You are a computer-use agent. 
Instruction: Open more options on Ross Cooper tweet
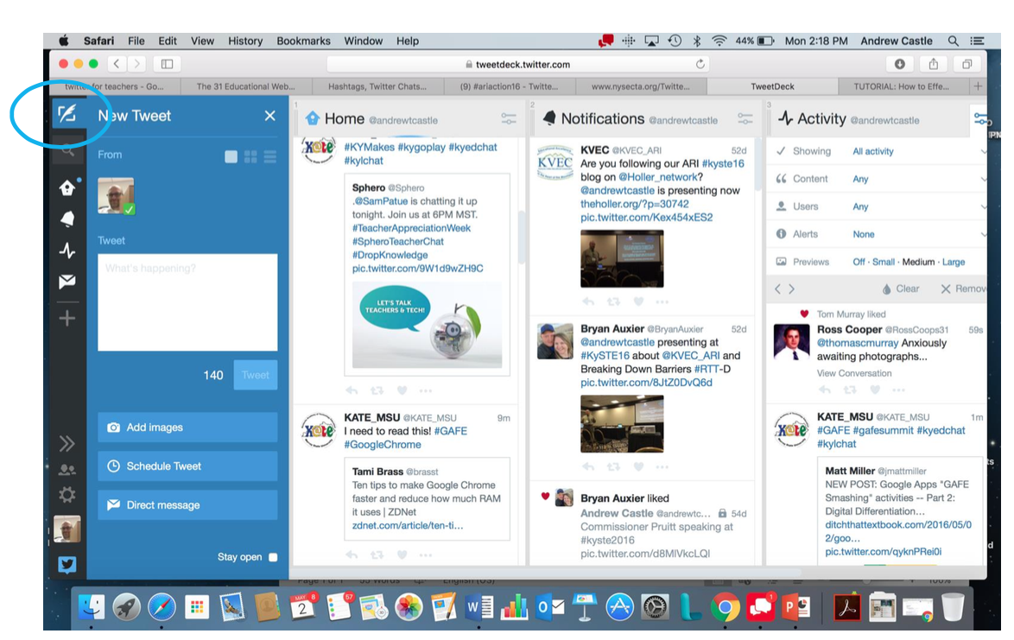[898, 390]
